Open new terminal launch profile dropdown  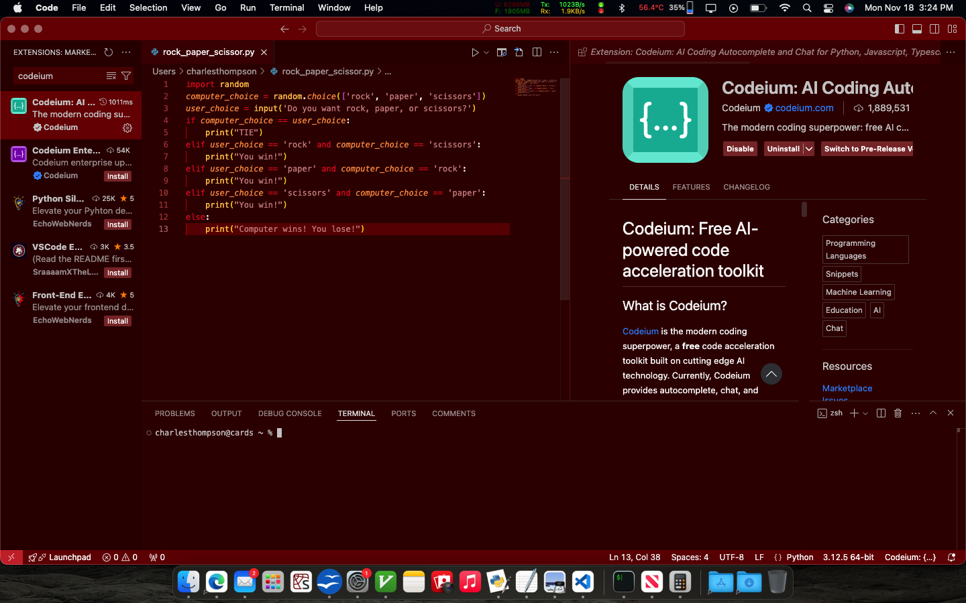click(865, 413)
